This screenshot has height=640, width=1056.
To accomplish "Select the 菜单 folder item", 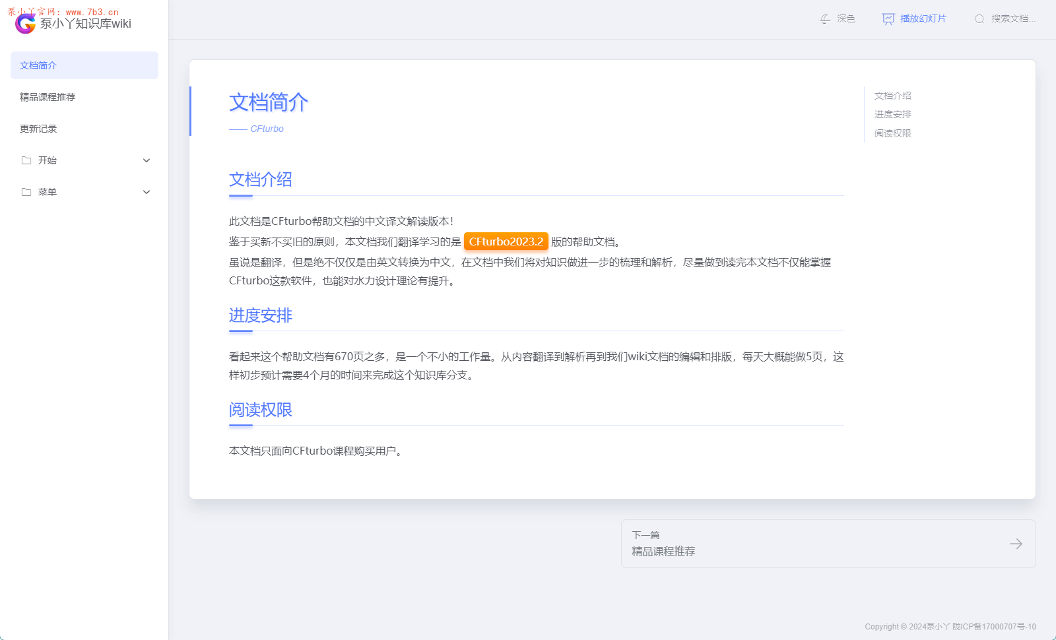I will click(84, 192).
